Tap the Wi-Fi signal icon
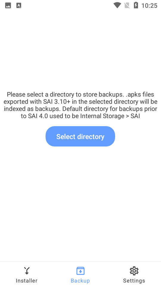Viewport: 161px width, 287px height. point(117,5)
